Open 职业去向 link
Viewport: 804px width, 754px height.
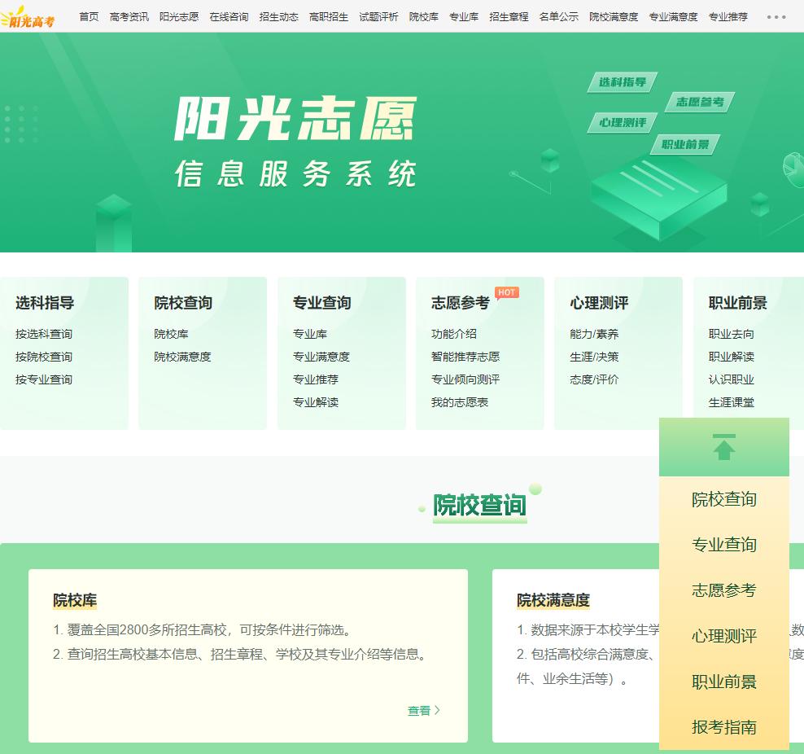[x=732, y=334]
